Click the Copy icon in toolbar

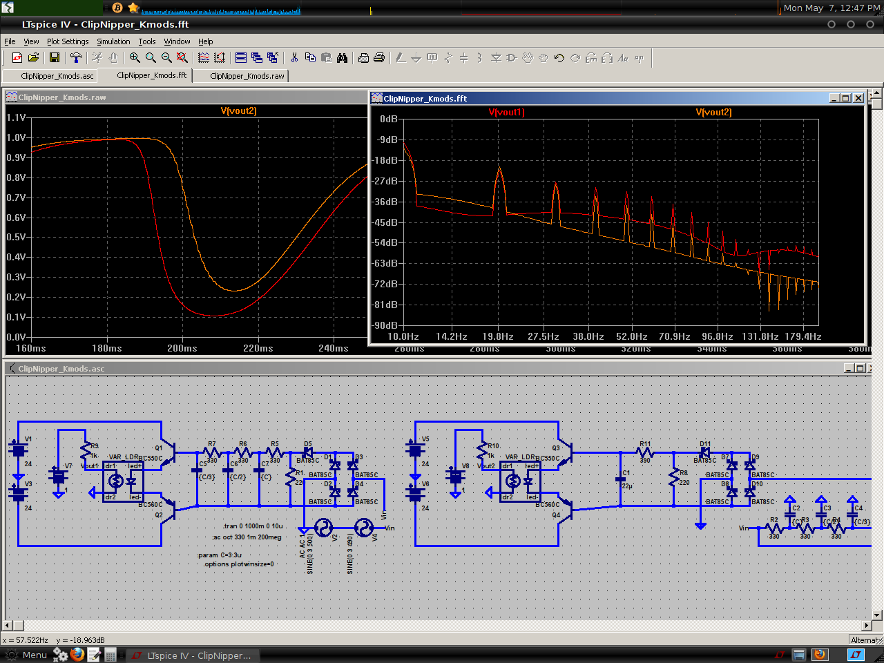tap(310, 58)
